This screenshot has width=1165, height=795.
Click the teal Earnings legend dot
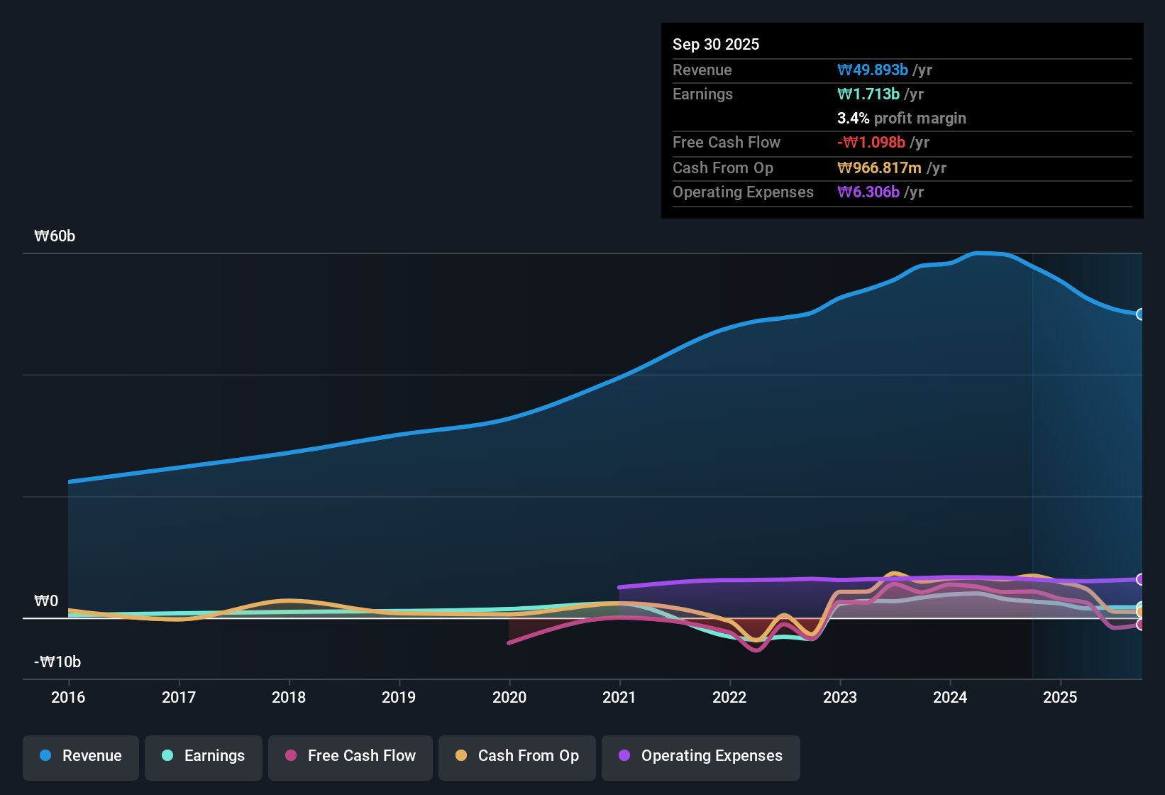pyautogui.click(x=168, y=756)
